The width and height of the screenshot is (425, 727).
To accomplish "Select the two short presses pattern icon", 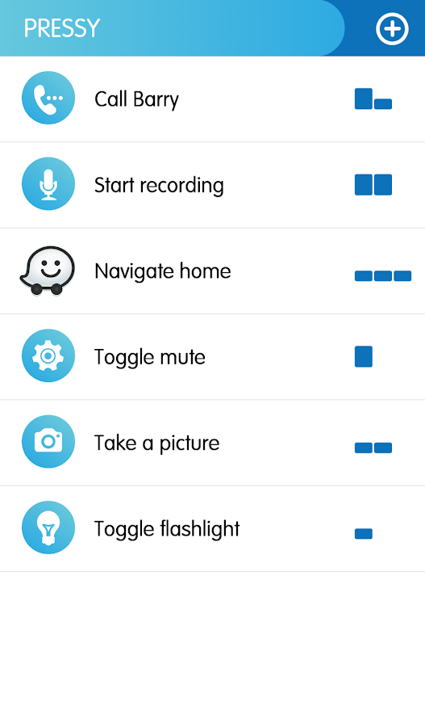I will point(373,448).
